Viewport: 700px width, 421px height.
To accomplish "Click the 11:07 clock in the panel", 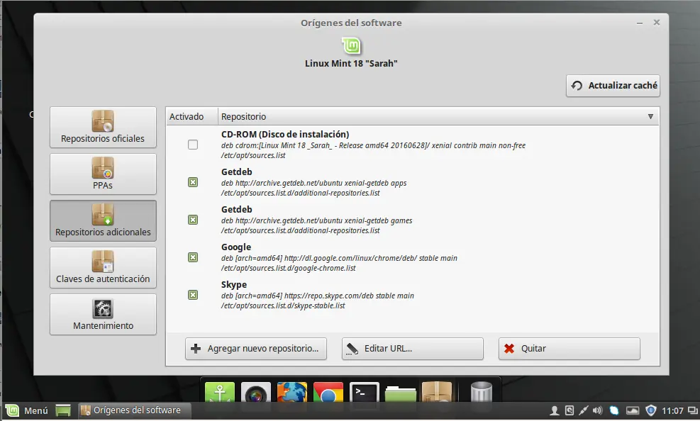I will pyautogui.click(x=672, y=410).
